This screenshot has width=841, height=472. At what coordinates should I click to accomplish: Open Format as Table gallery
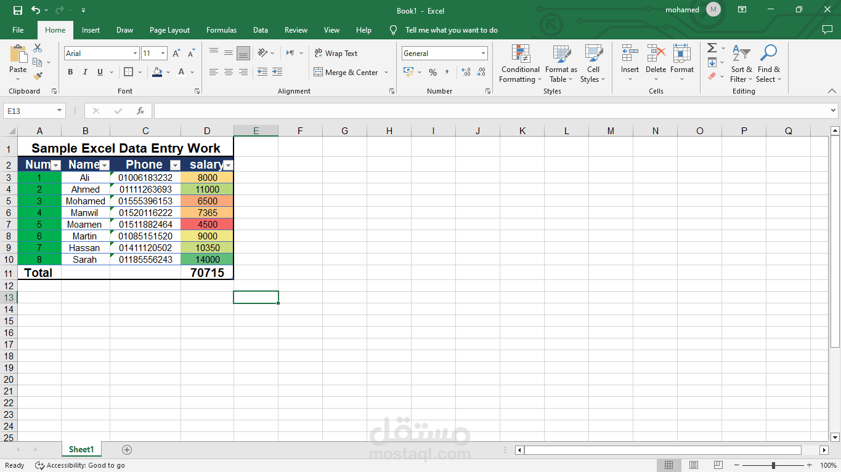561,64
